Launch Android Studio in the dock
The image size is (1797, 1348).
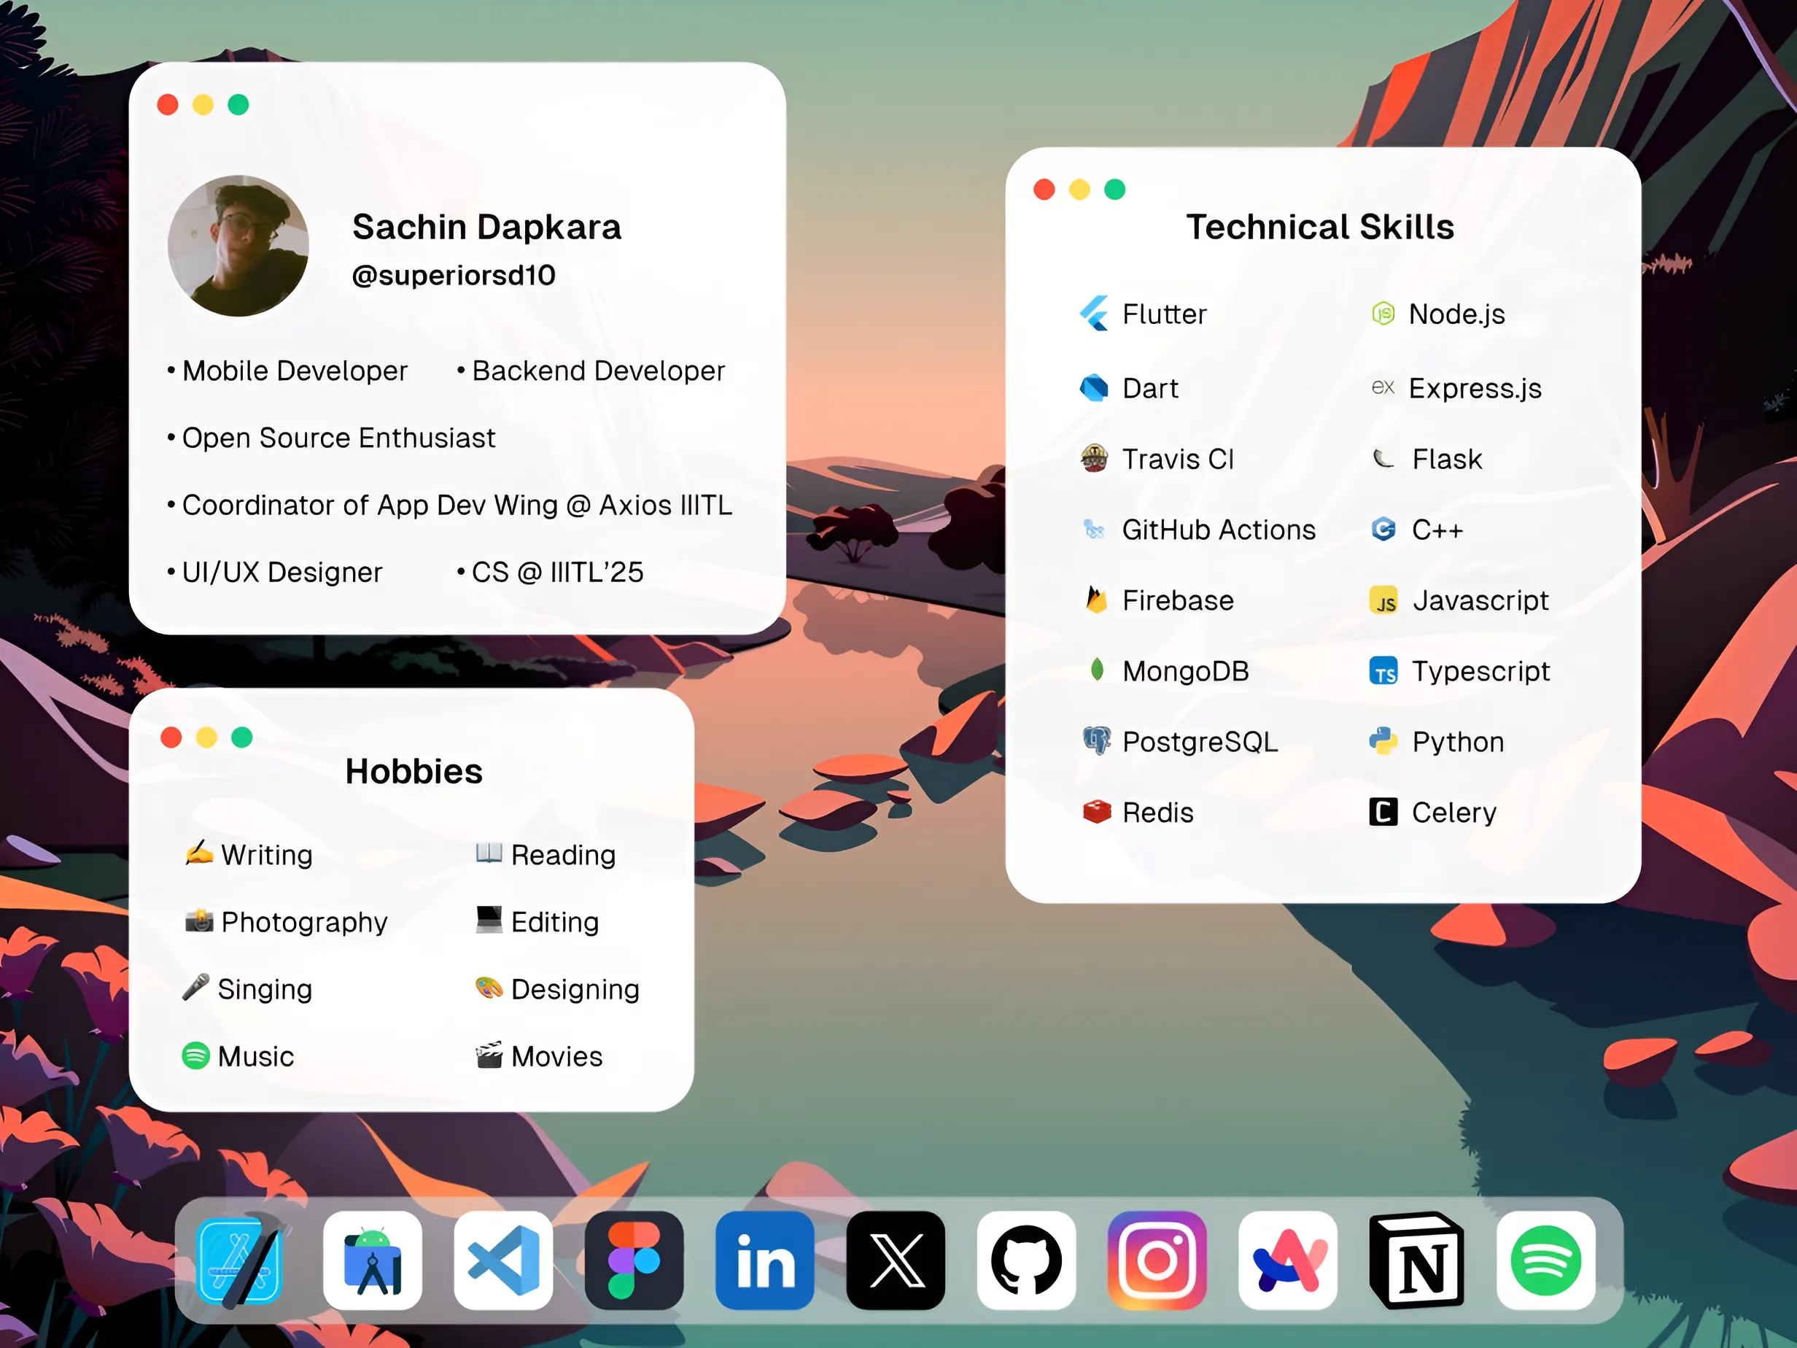tap(372, 1260)
